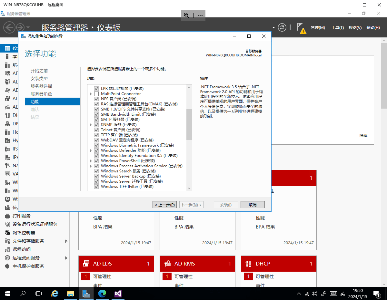Open the navigation history dropdown arrow
The image size is (387, 300).
tap(28, 27)
